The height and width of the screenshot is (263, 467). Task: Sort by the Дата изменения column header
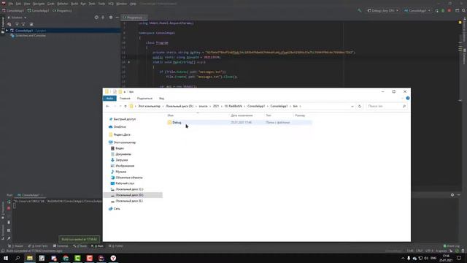242,115
